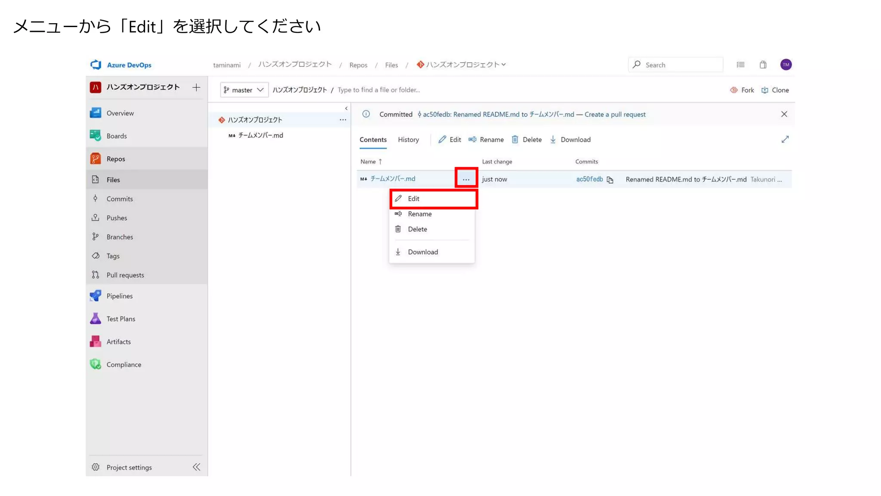The image size is (881, 496).
Task: Click the commit message text in row
Action: tap(686, 179)
